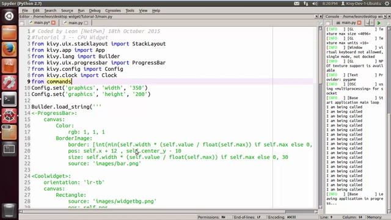This screenshot has height=220, width=391.
Task: Open the View menu
Action: click(x=143, y=10)
